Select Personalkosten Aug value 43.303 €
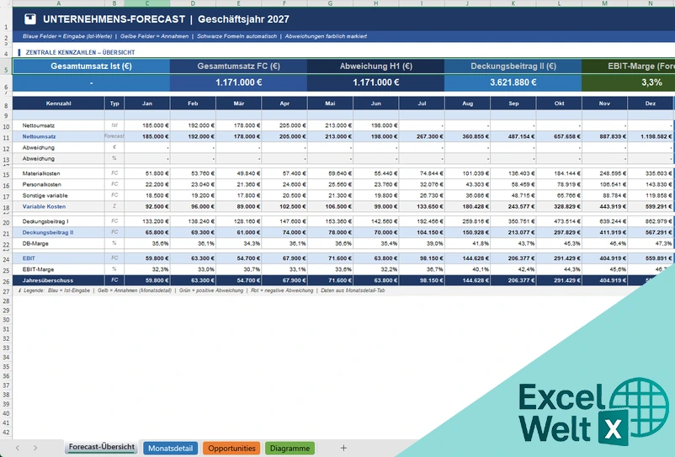675x457 pixels. point(467,184)
